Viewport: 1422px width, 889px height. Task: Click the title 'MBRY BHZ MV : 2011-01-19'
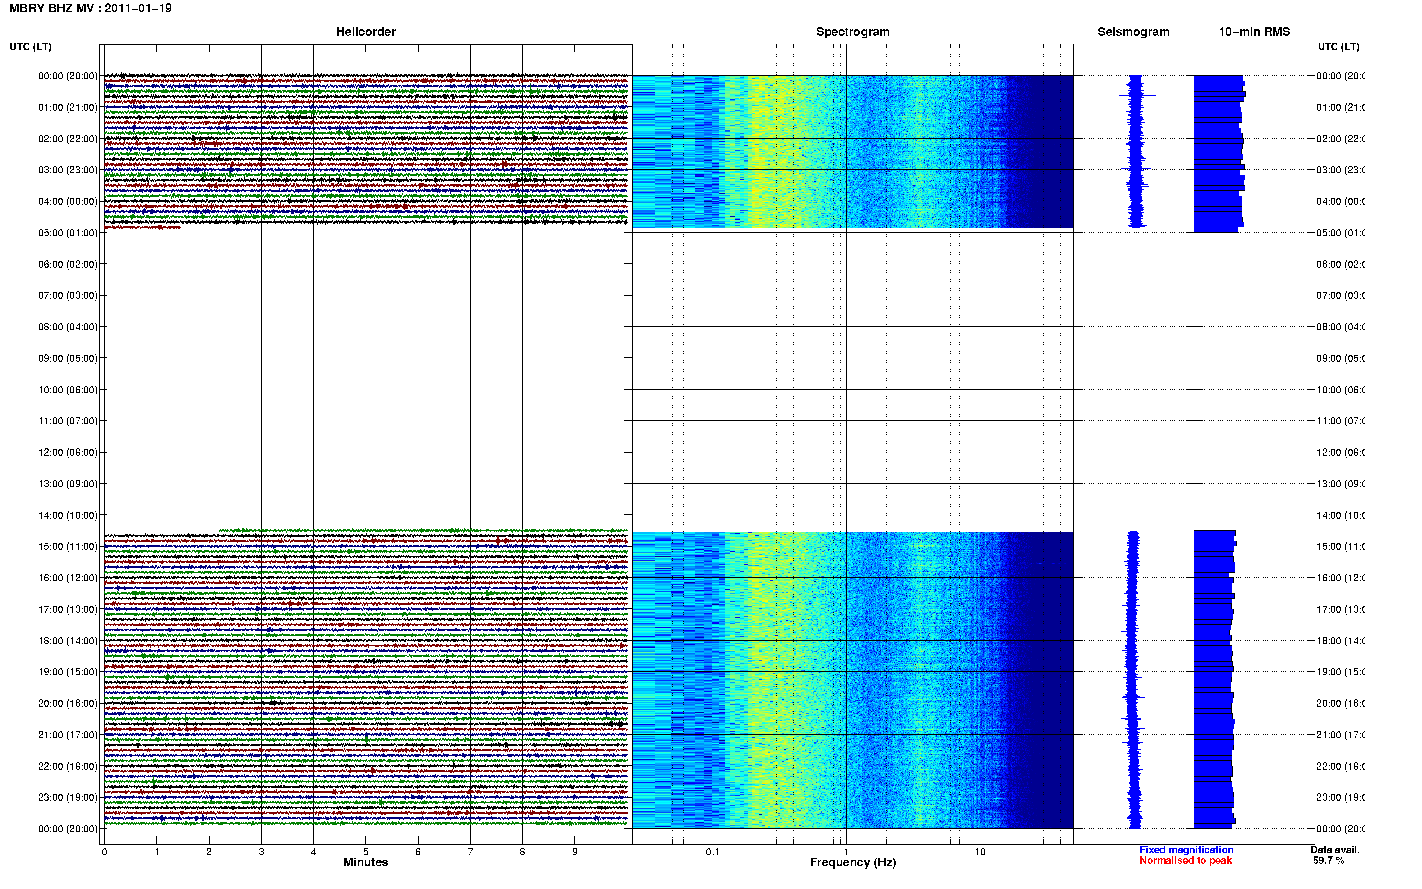[90, 8]
